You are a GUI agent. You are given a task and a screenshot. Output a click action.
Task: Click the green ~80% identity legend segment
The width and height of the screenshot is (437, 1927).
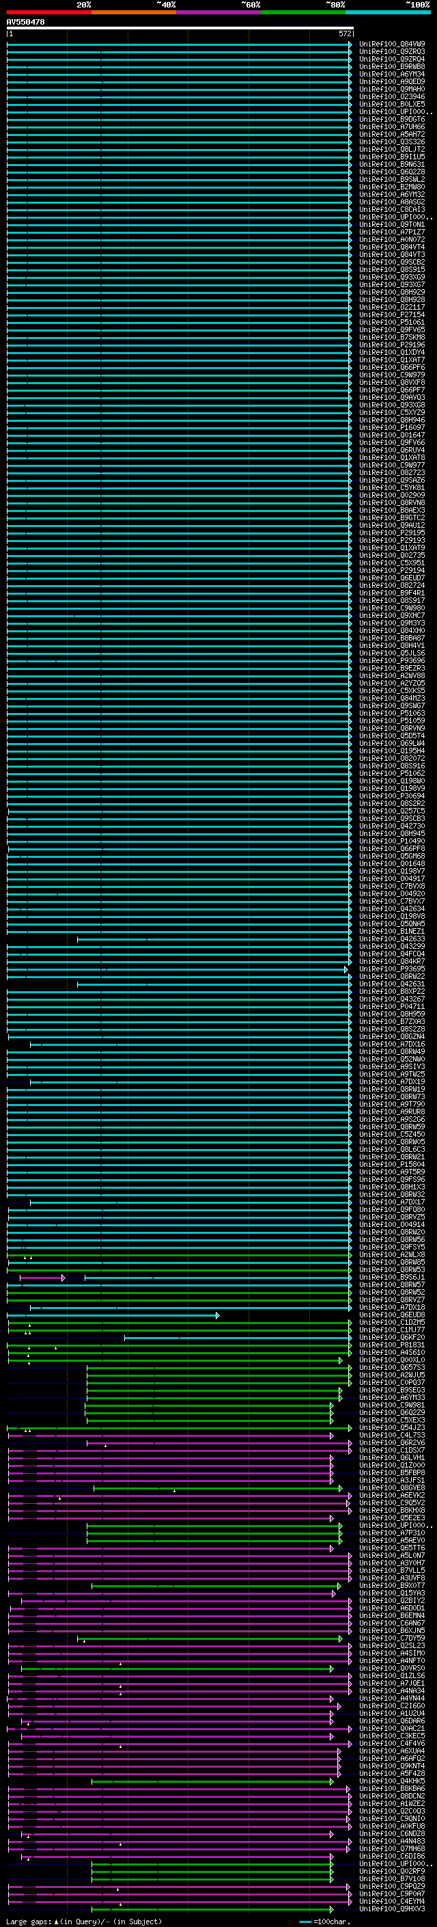click(303, 12)
